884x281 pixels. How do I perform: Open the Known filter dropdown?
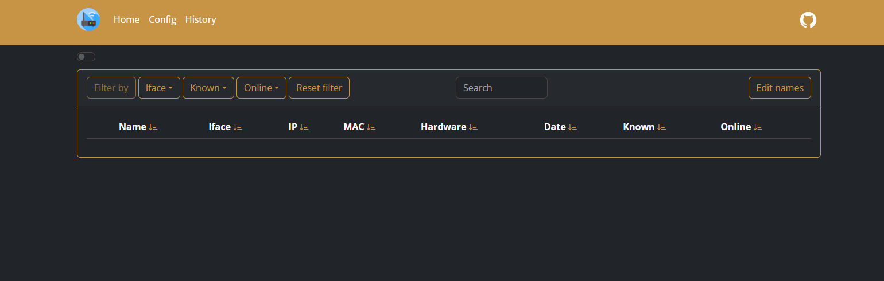click(x=208, y=88)
